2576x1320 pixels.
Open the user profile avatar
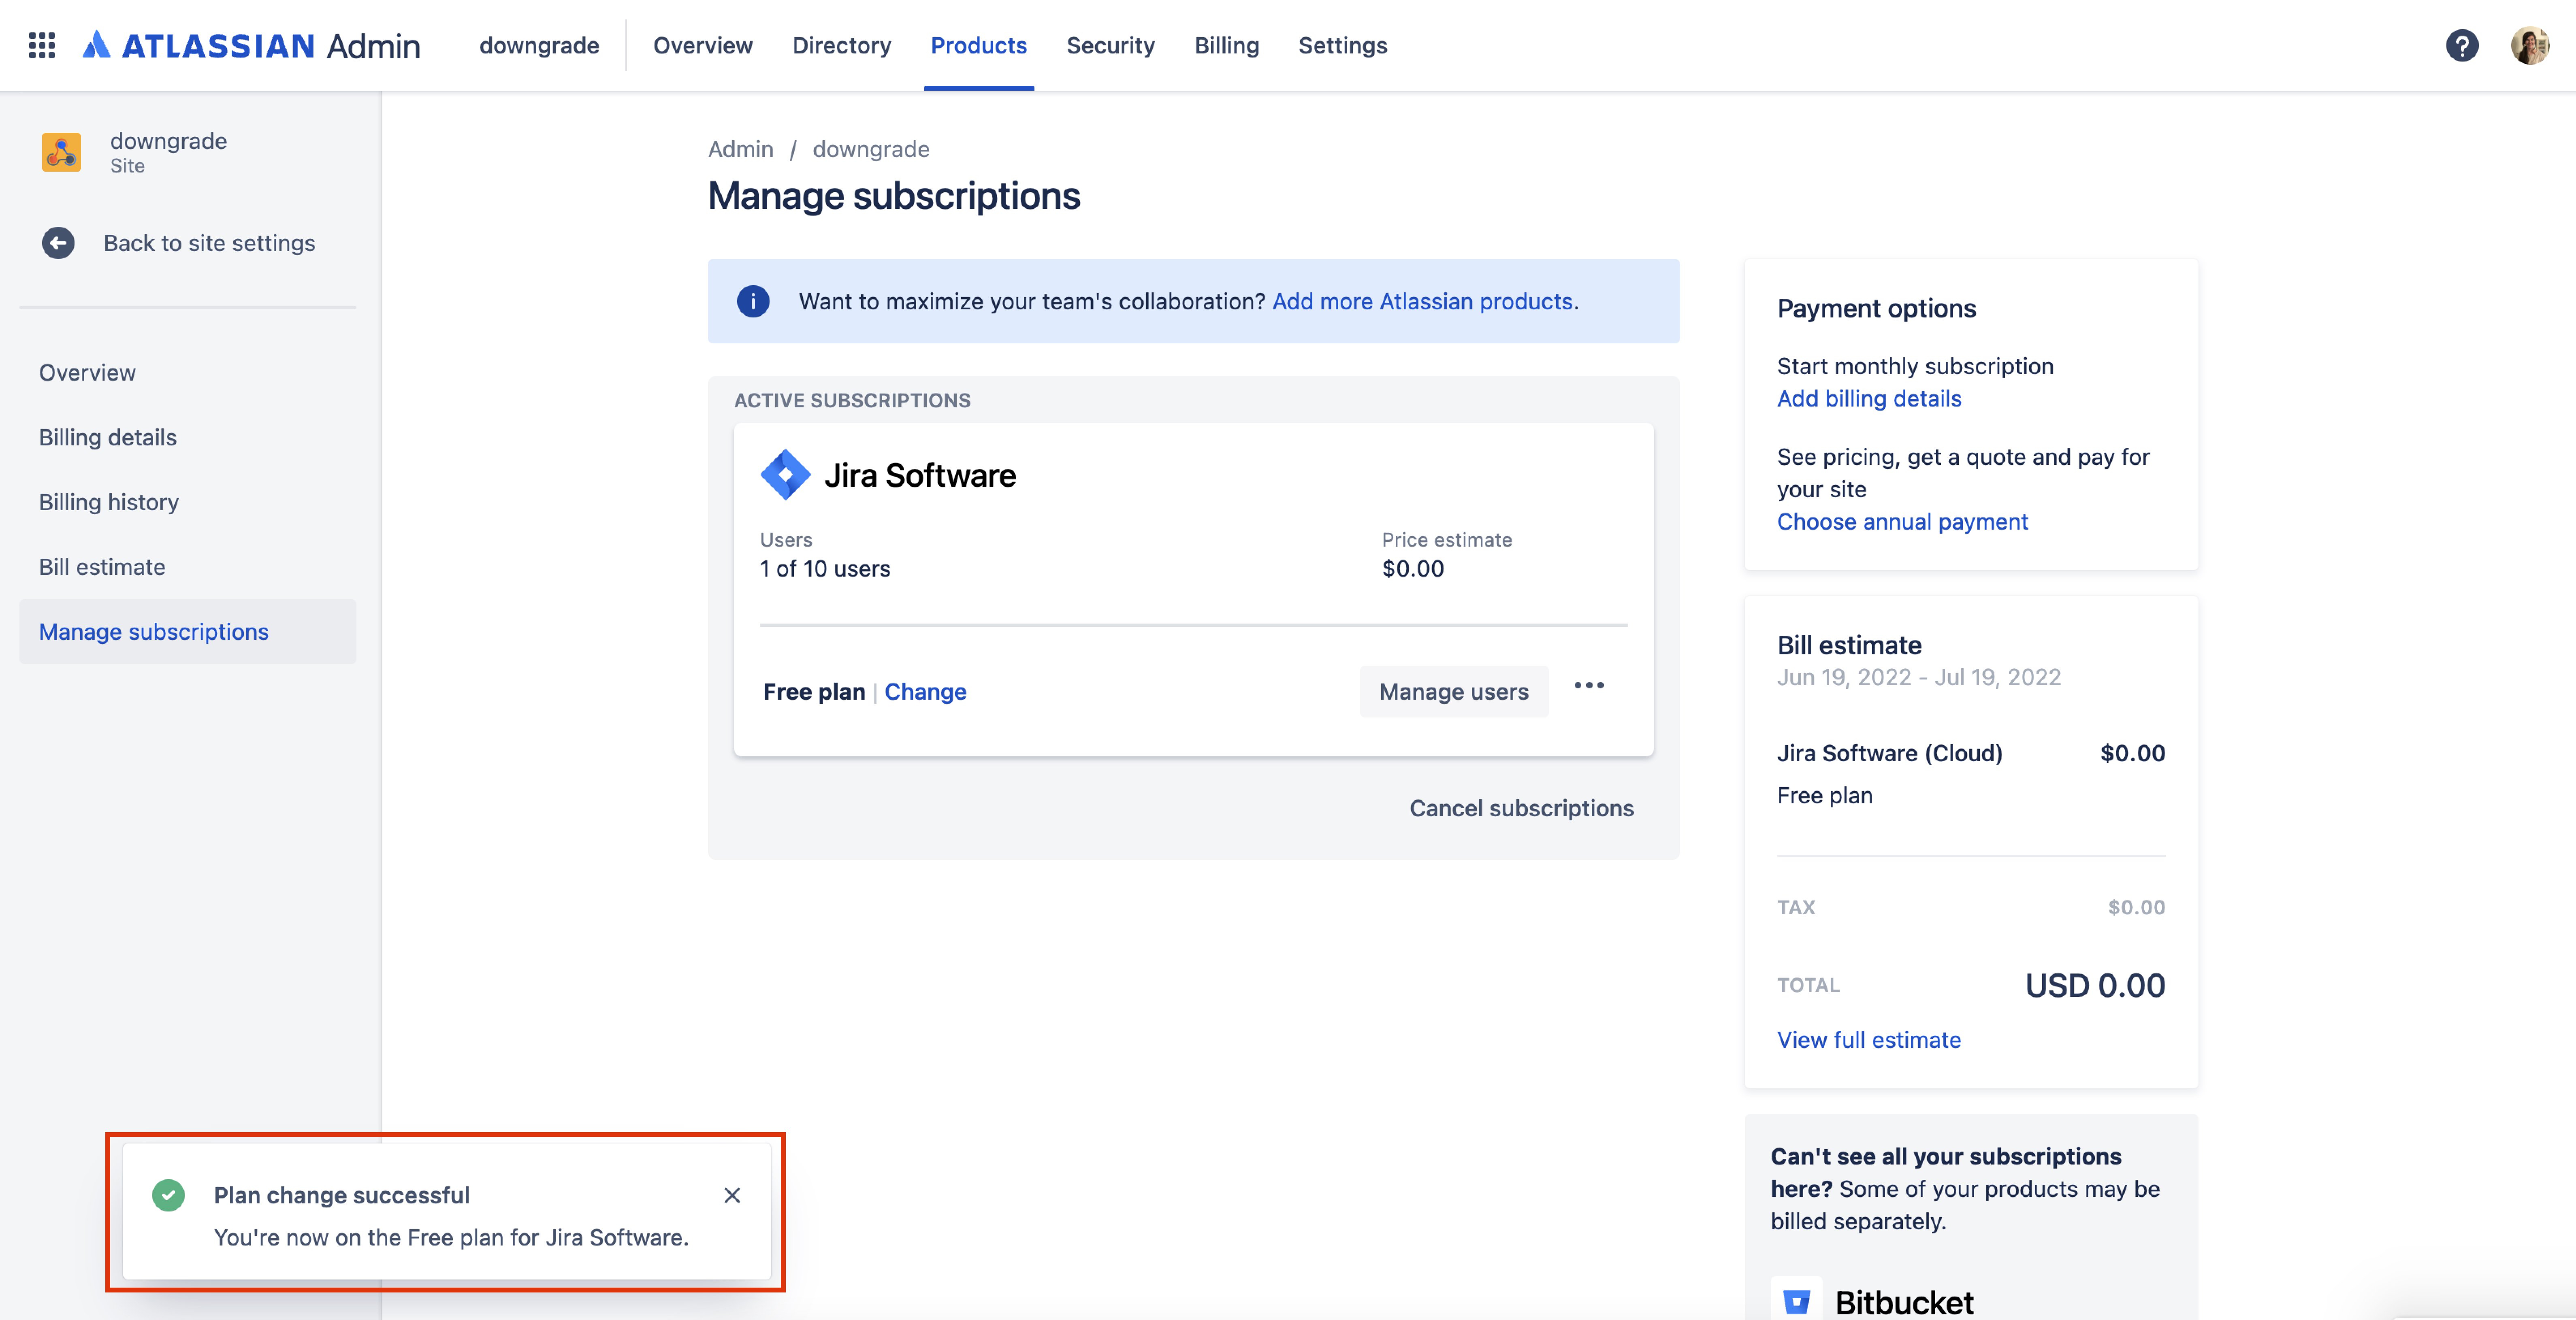click(2529, 45)
